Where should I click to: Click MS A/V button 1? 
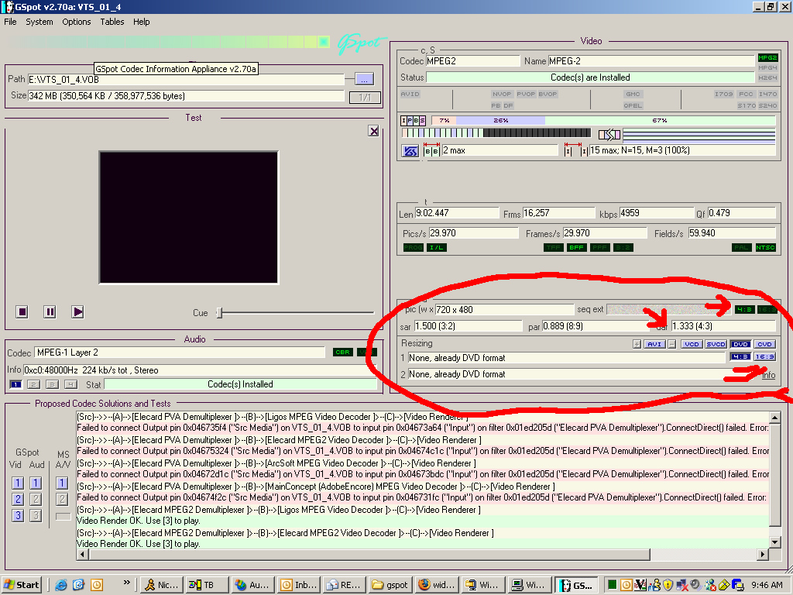coord(62,483)
